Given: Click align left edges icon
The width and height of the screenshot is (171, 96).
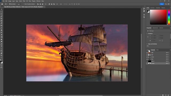Looking at the screenshot, I should coord(38,4).
